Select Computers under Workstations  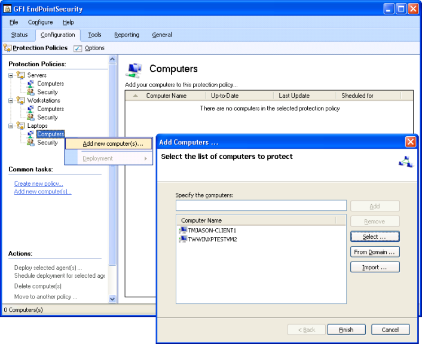coord(51,109)
